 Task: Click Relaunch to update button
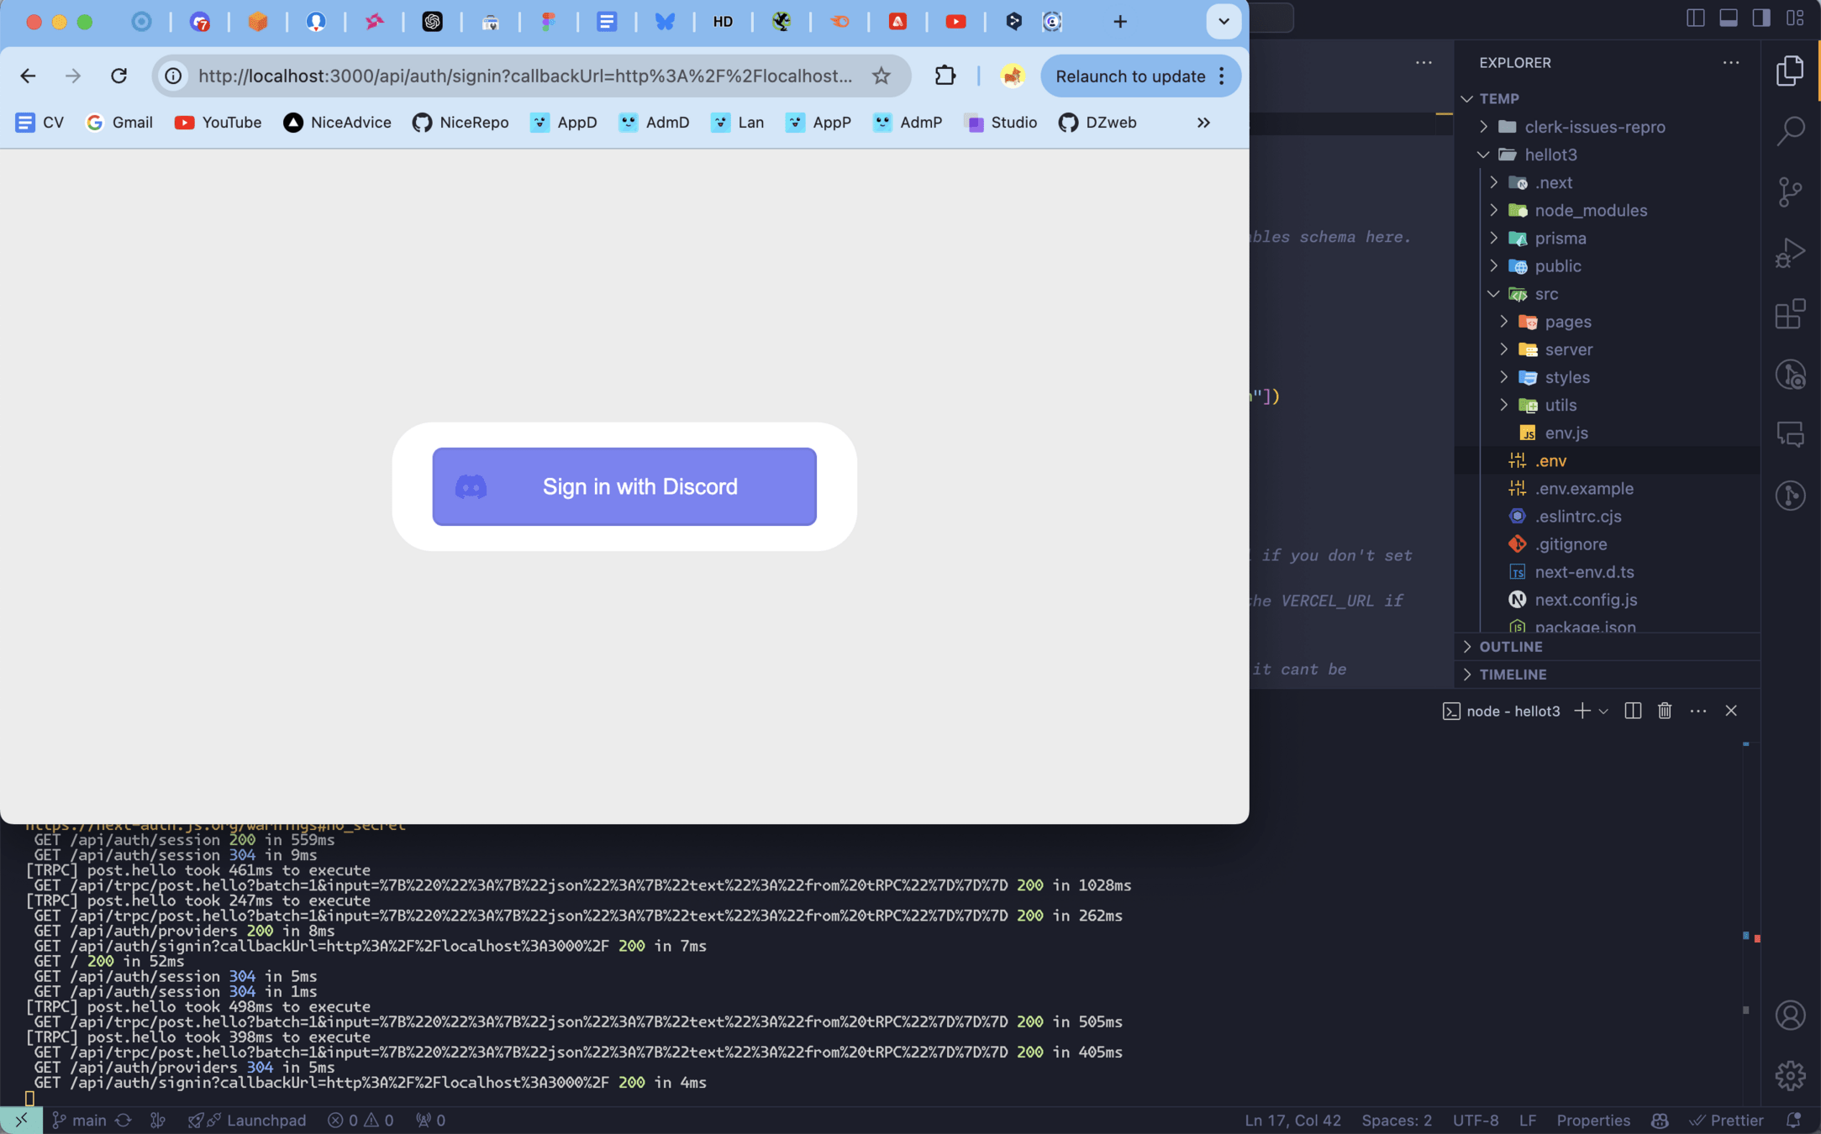[x=1129, y=76]
